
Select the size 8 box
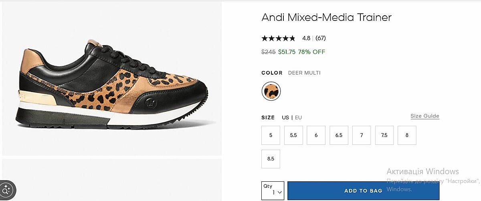[407, 135]
